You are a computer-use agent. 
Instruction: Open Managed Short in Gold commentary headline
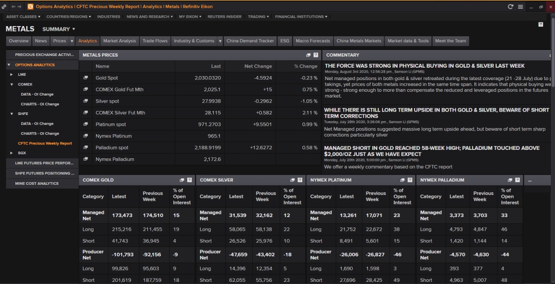[x=432, y=151]
